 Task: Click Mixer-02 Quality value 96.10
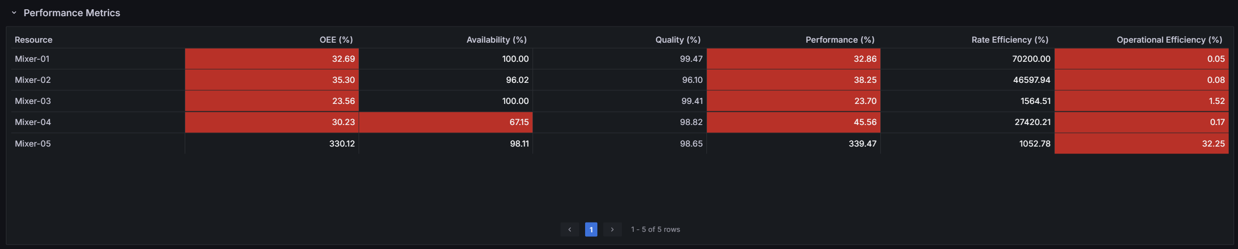692,80
